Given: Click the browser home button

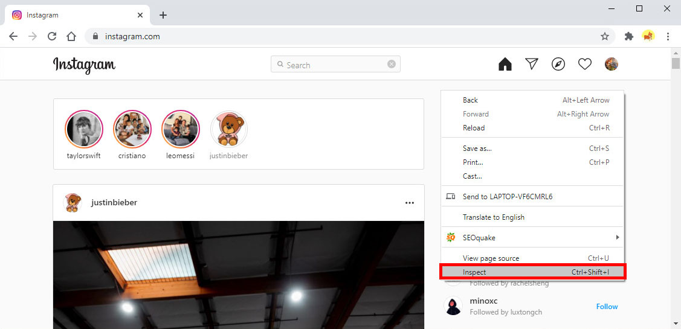Looking at the screenshot, I should (71, 36).
